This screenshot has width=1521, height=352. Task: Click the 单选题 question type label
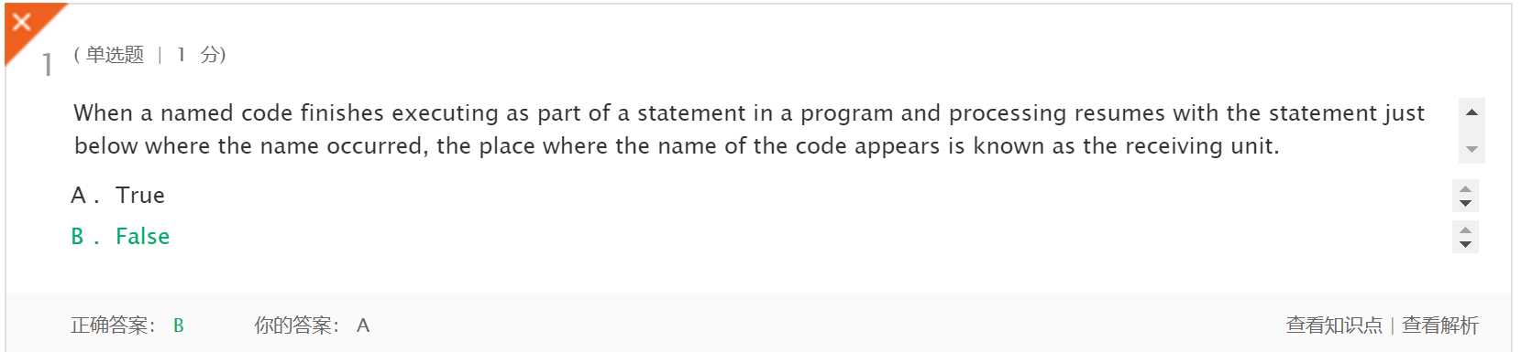click(115, 55)
